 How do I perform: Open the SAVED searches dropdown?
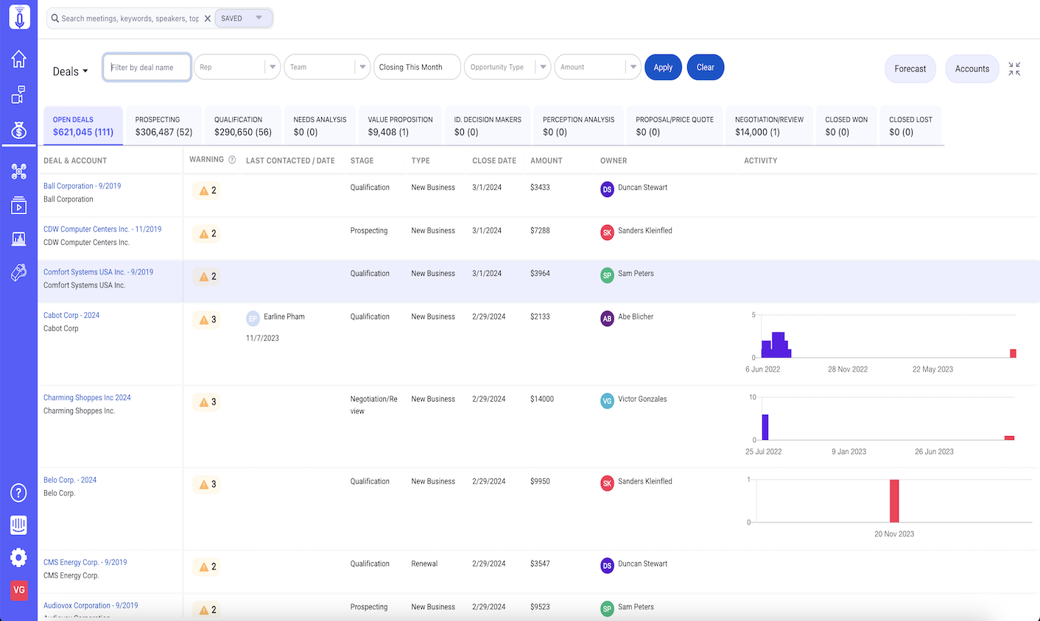[243, 18]
